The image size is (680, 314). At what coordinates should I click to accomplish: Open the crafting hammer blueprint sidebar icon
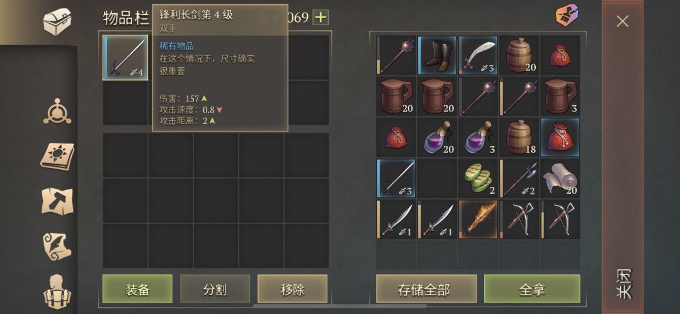pyautogui.click(x=57, y=201)
